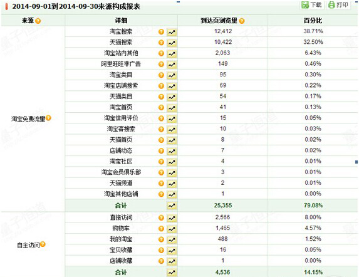The height and width of the screenshot is (277, 359).
Task: Open trend chart icon for 天猫搜索
Action: [x=172, y=43]
